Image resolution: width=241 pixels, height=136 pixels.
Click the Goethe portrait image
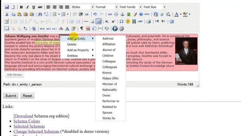(x=186, y=51)
